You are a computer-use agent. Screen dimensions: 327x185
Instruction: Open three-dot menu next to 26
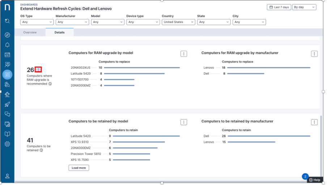(x=38, y=69)
